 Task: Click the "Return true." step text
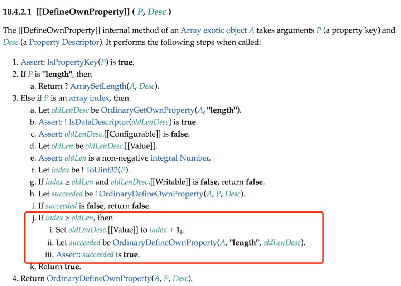(x=59, y=267)
